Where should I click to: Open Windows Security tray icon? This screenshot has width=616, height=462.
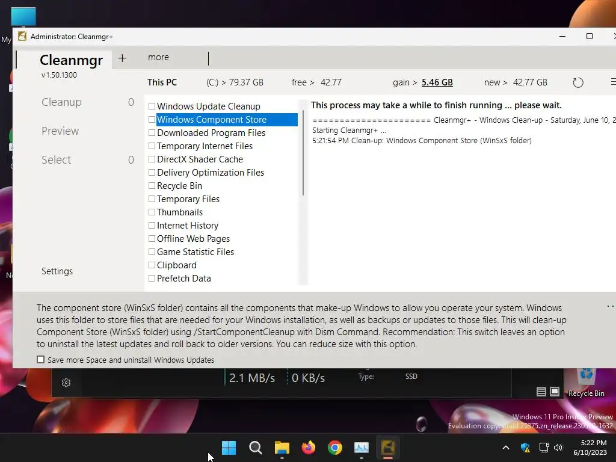coord(525,448)
